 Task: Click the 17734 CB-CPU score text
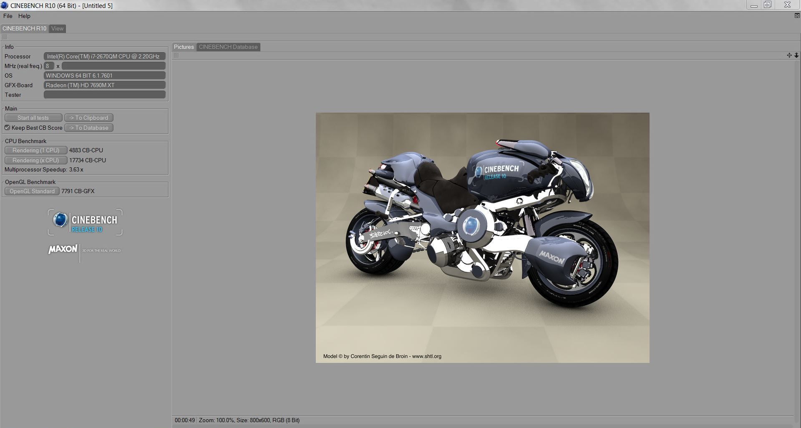click(x=88, y=160)
